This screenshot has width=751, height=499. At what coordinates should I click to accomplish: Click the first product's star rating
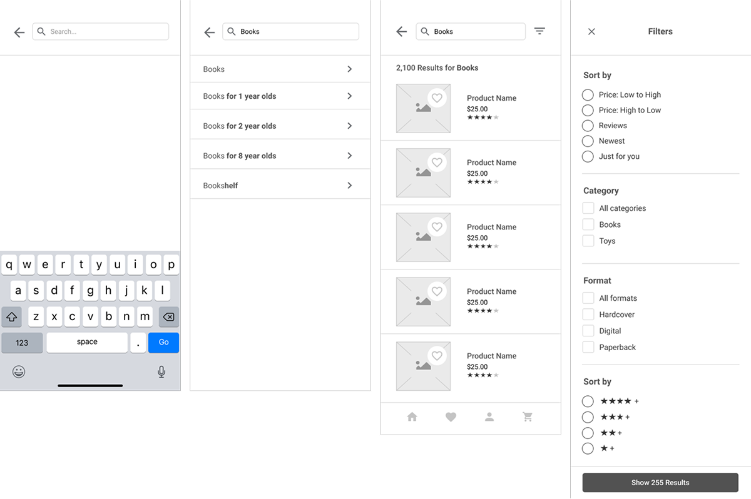click(483, 118)
